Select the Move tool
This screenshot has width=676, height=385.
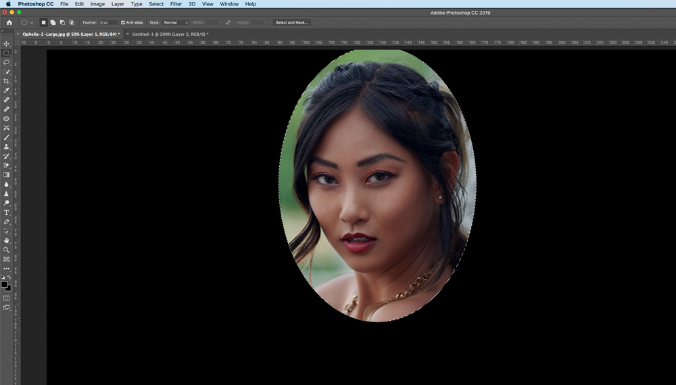tap(7, 44)
